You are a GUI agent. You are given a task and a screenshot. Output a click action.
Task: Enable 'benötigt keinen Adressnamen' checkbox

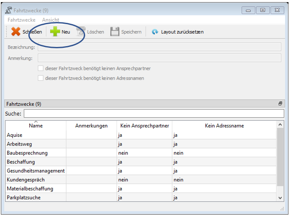[x=41, y=78]
